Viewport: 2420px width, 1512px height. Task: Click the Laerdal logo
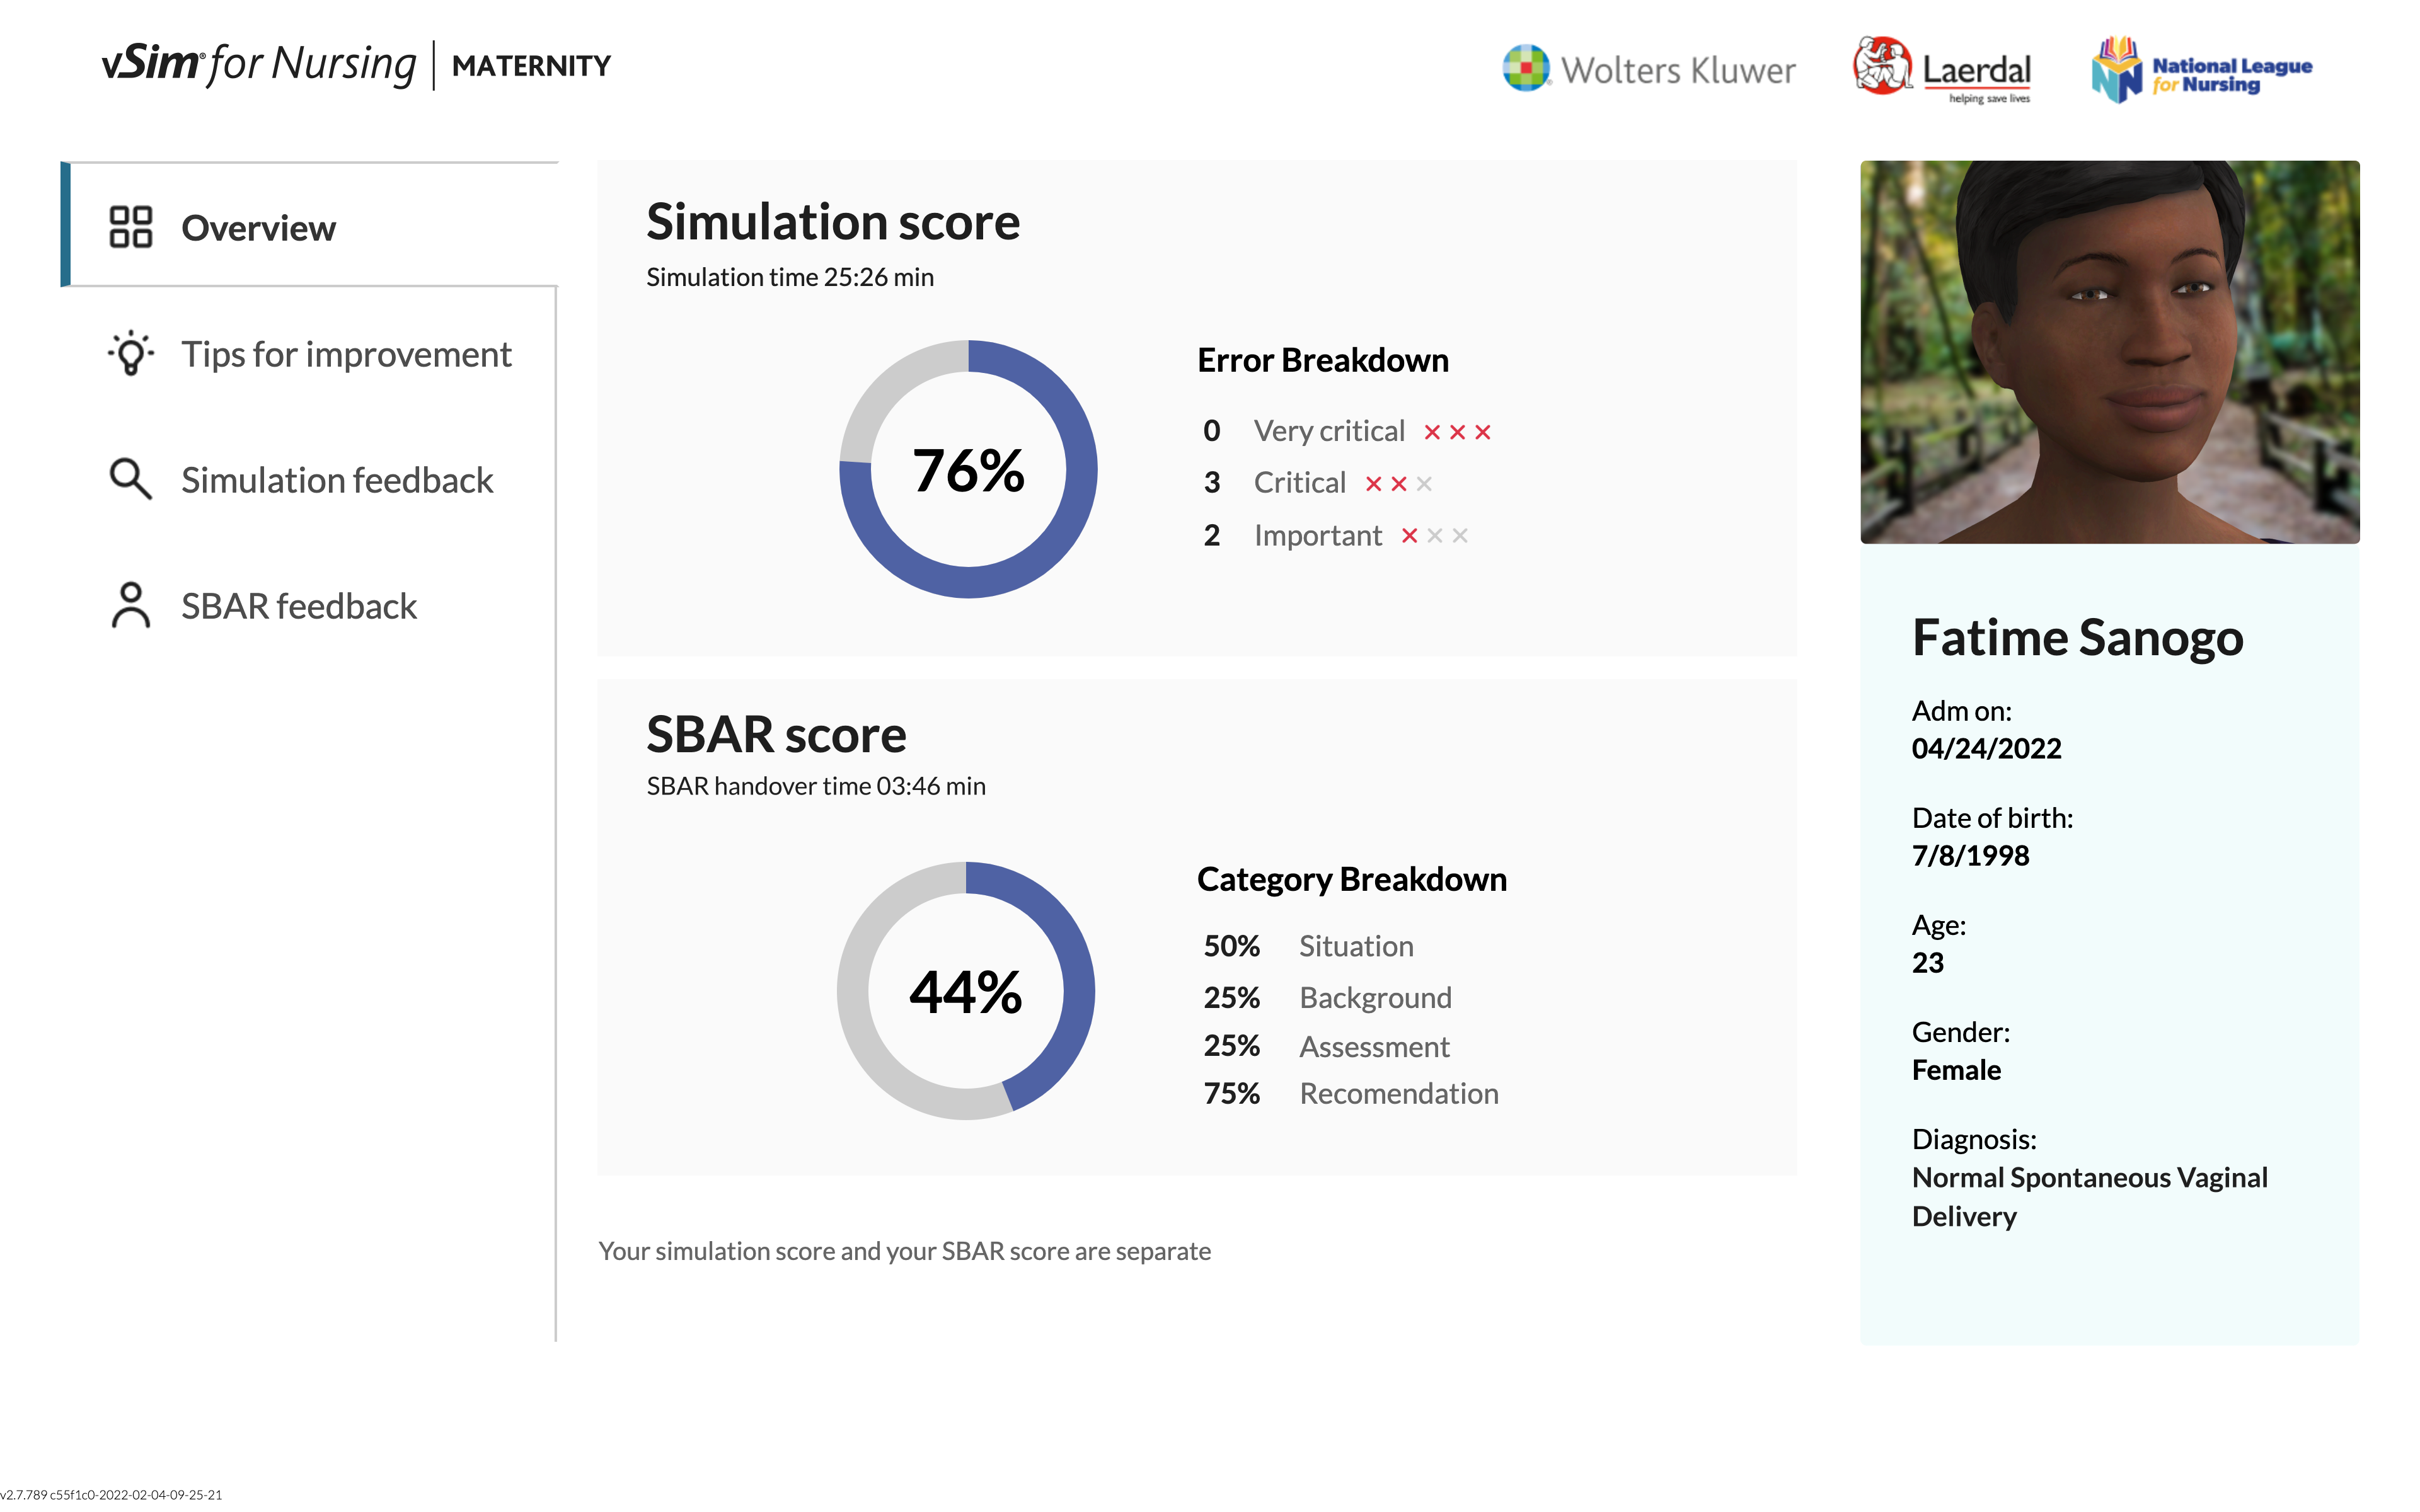1941,69
